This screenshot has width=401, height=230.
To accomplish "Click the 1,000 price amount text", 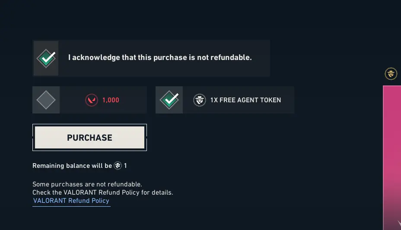I will point(111,100).
